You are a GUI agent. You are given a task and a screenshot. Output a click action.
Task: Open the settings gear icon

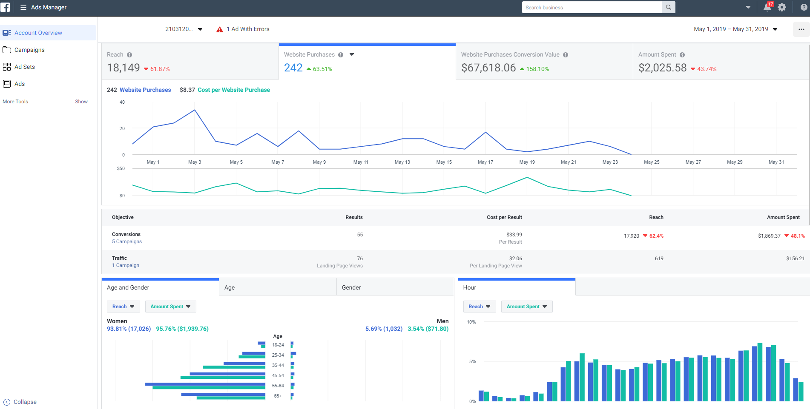tap(782, 7)
